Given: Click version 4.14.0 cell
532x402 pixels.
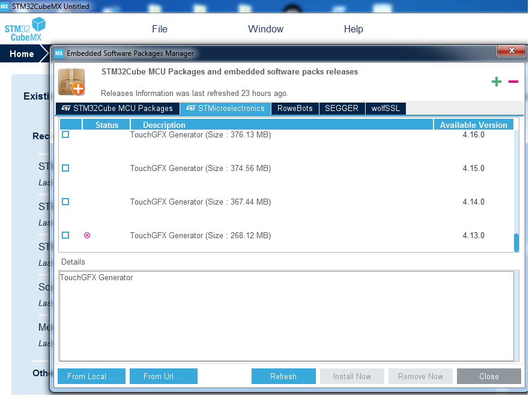Looking at the screenshot, I should coord(473,202).
